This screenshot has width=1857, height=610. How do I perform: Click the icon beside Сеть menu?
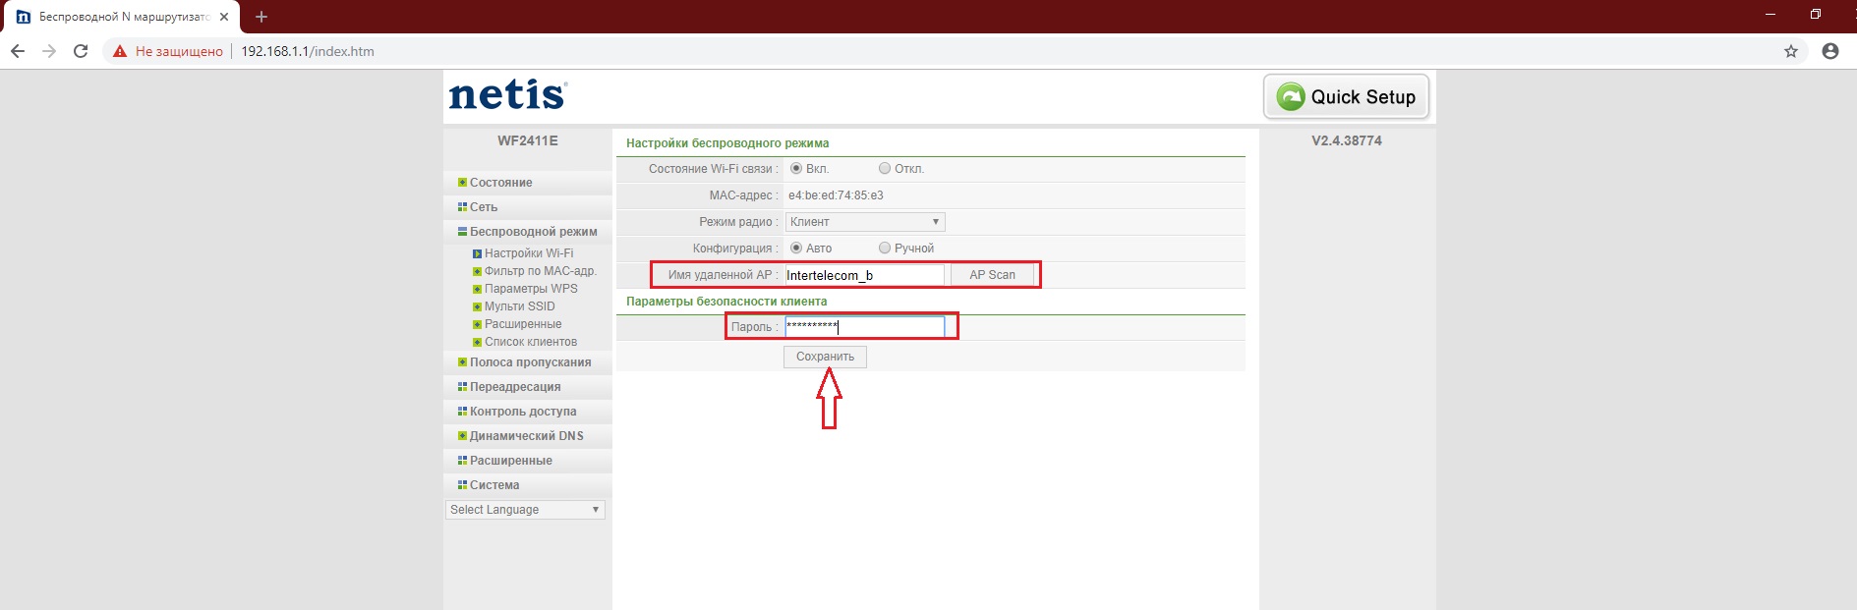tap(462, 207)
